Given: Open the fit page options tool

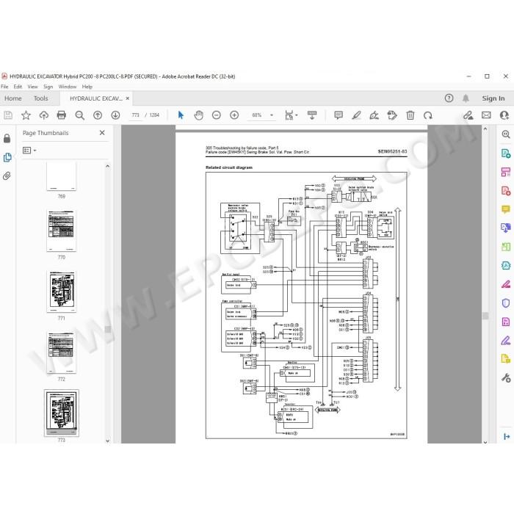Looking at the screenshot, I should [291, 115].
